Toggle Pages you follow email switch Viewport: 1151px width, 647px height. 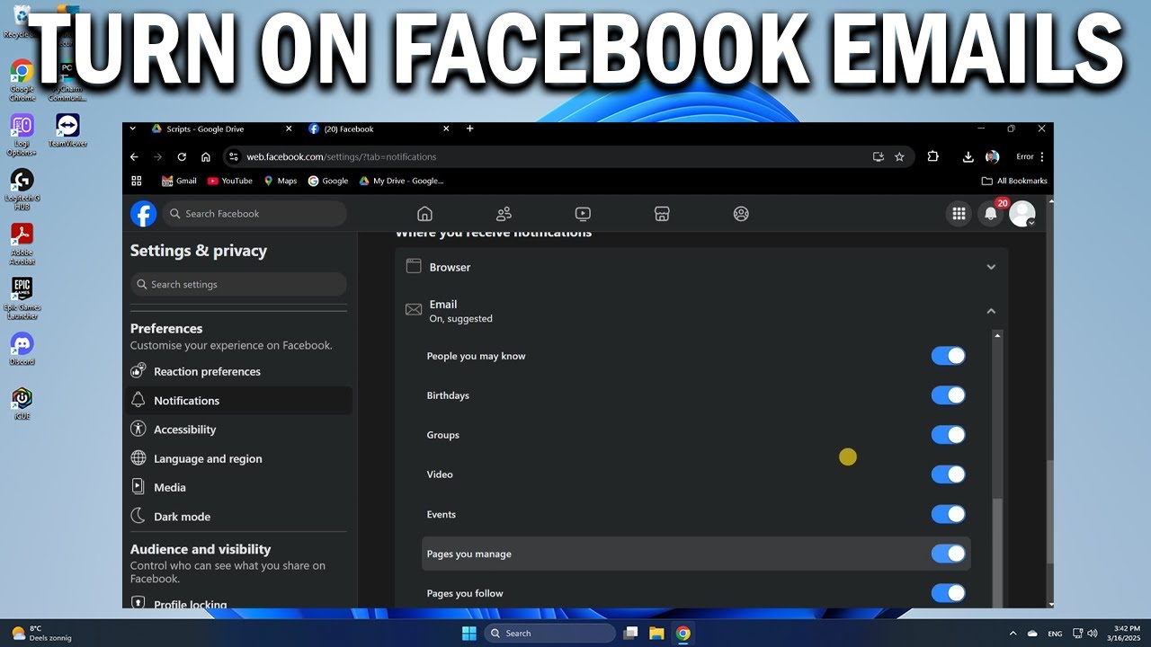948,593
